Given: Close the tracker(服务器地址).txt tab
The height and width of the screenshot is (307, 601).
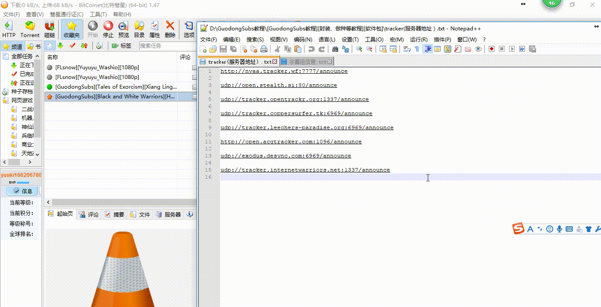Looking at the screenshot, I should (x=274, y=62).
